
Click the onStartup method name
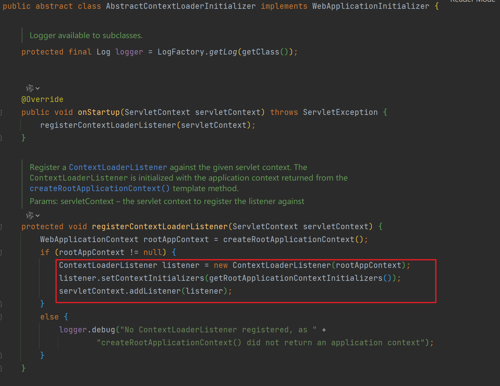99,112
